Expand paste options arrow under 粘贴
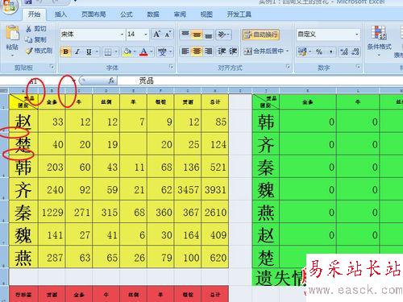The image size is (403, 302). pos(12,56)
